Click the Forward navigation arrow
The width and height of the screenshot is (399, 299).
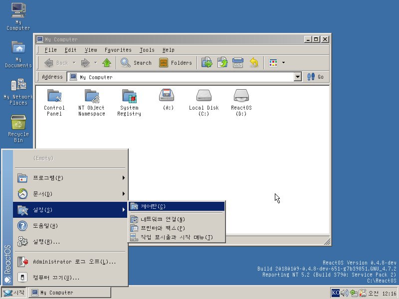click(85, 63)
